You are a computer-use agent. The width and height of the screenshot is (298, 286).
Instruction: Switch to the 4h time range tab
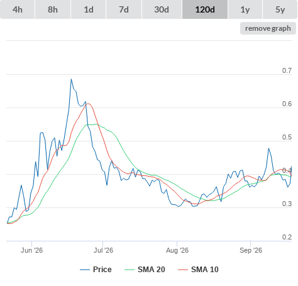(x=18, y=9)
